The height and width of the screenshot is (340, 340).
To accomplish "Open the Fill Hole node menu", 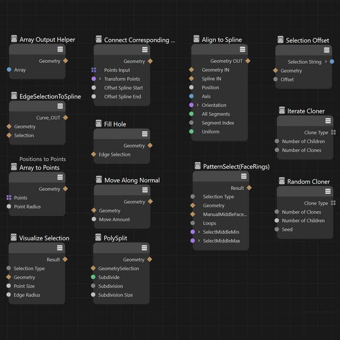I will 144,134.
